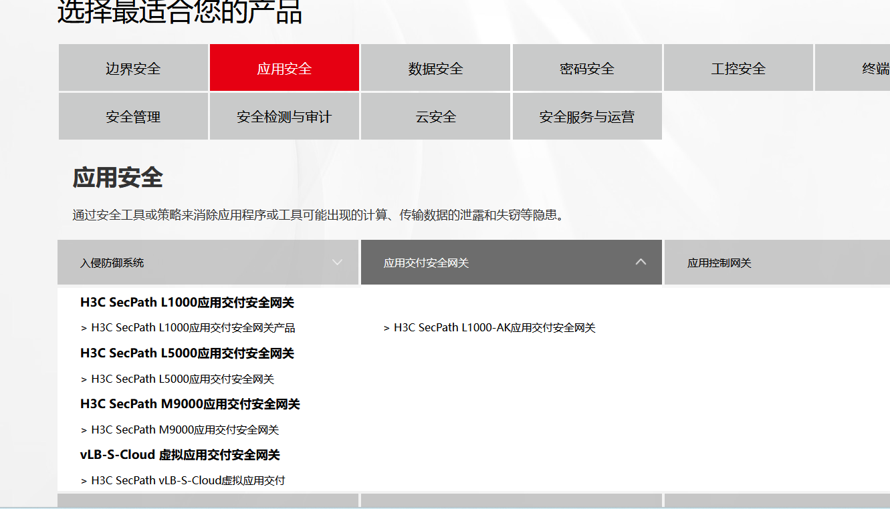Viewport: 890px width, 509px height.
Task: Click the bold H3C SecPath M9000应用交付安全网关 heading
Action: (190, 404)
